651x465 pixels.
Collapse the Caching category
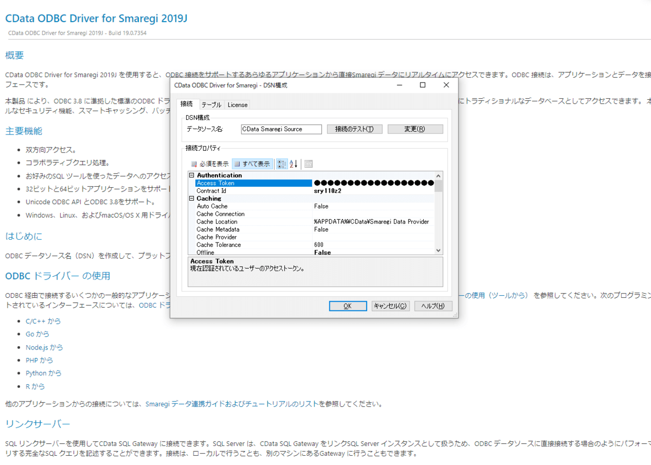click(192, 199)
